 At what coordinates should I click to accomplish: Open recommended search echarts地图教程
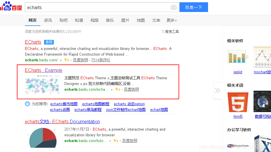96,104
